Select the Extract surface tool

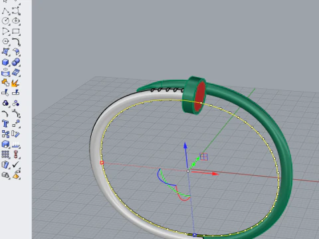tap(16, 72)
